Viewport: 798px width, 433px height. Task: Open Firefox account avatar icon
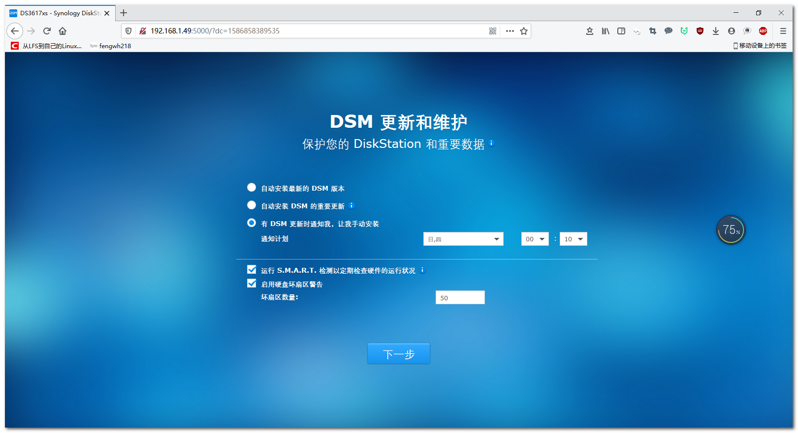point(732,31)
